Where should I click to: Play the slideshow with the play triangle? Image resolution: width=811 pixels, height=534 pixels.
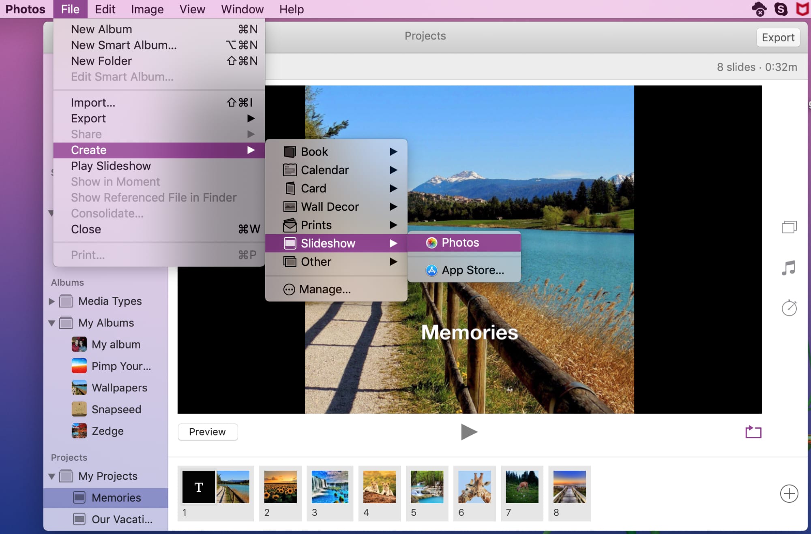[469, 432]
